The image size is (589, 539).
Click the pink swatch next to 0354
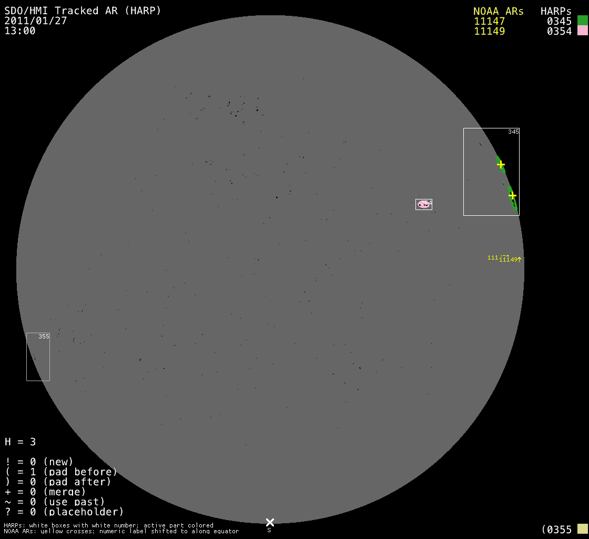(582, 31)
